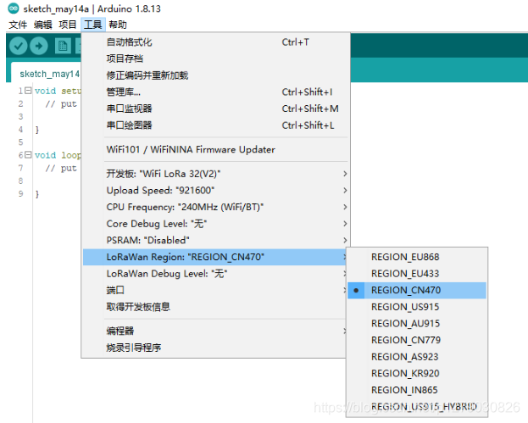Open 管理库... library manager
This screenshot has height=423, width=528.
coord(214,92)
